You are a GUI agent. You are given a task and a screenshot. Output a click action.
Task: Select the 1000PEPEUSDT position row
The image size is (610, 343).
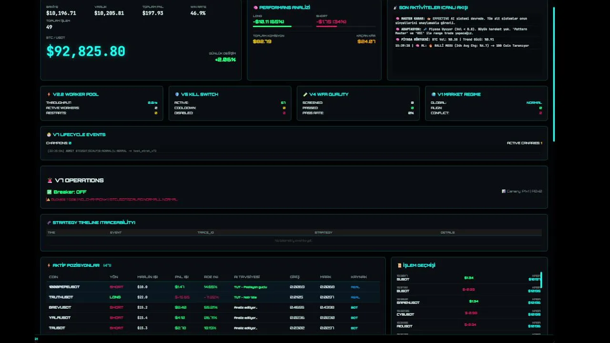pyautogui.click(x=213, y=287)
